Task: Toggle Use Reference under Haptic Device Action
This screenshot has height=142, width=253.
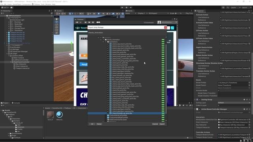Action: [221, 50]
